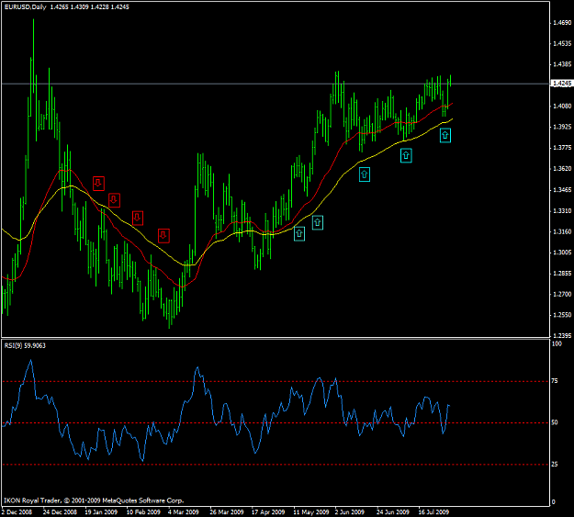Click the 24 Jun 2009 date label
This screenshot has height=517, width=574.
click(x=393, y=511)
